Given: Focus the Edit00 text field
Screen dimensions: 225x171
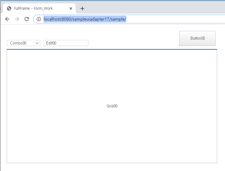Looking at the screenshot, I should coord(65,43).
